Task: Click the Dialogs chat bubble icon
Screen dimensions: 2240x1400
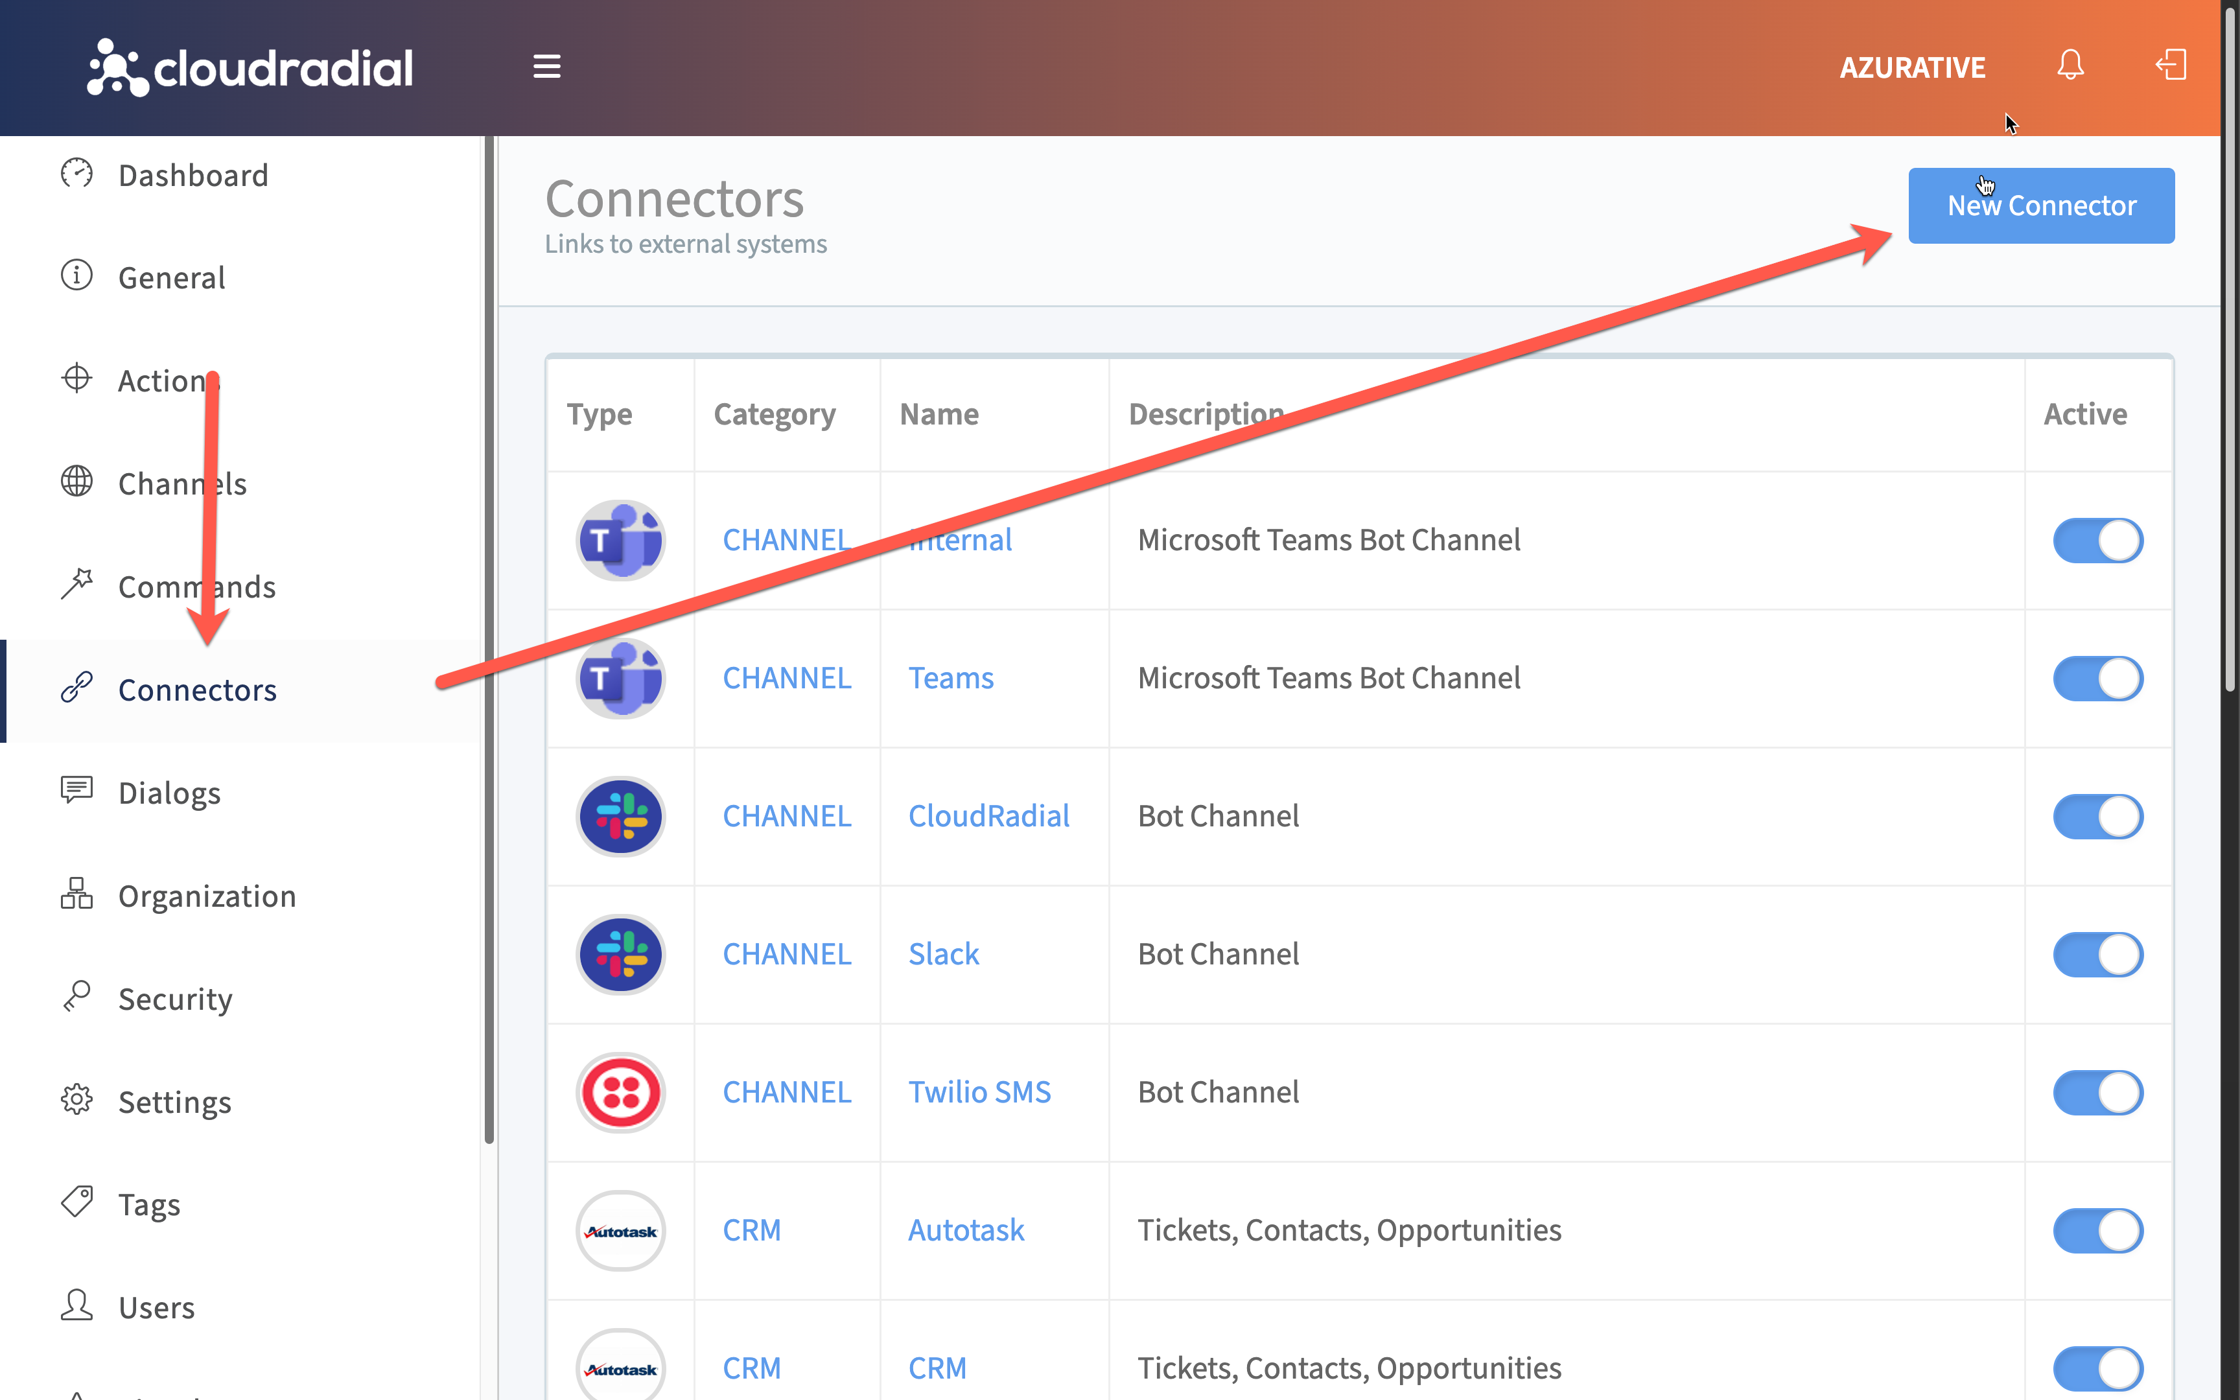Action: pos(77,791)
